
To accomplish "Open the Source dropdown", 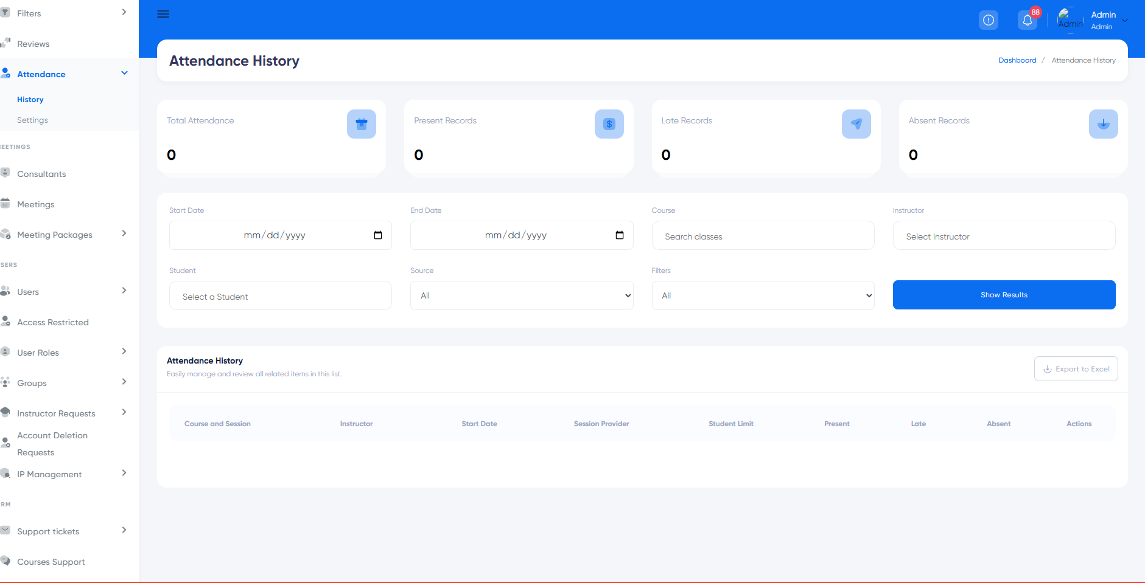I will click(522, 295).
